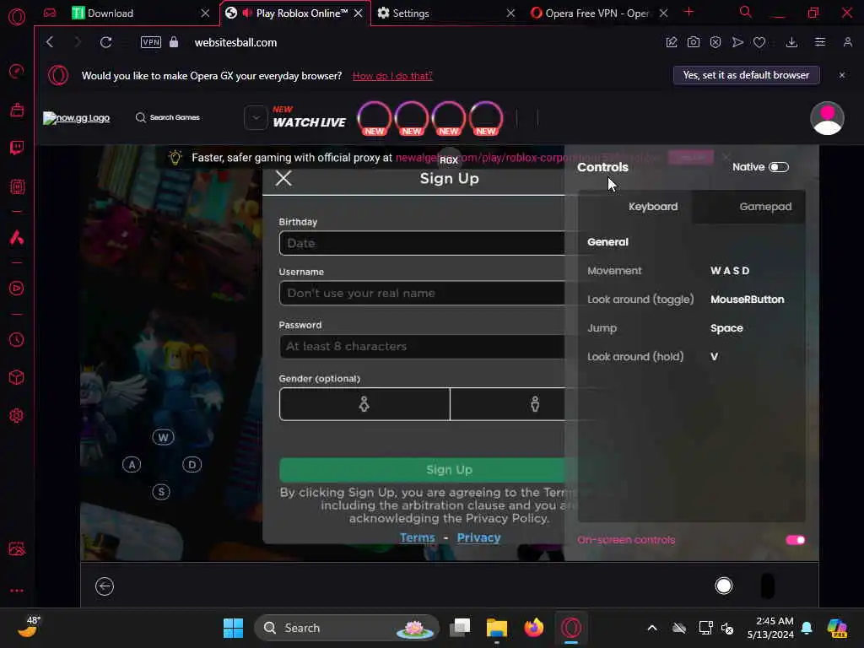The width and height of the screenshot is (864, 648).
Task: Click Yes, set it as default browser
Action: (x=746, y=75)
